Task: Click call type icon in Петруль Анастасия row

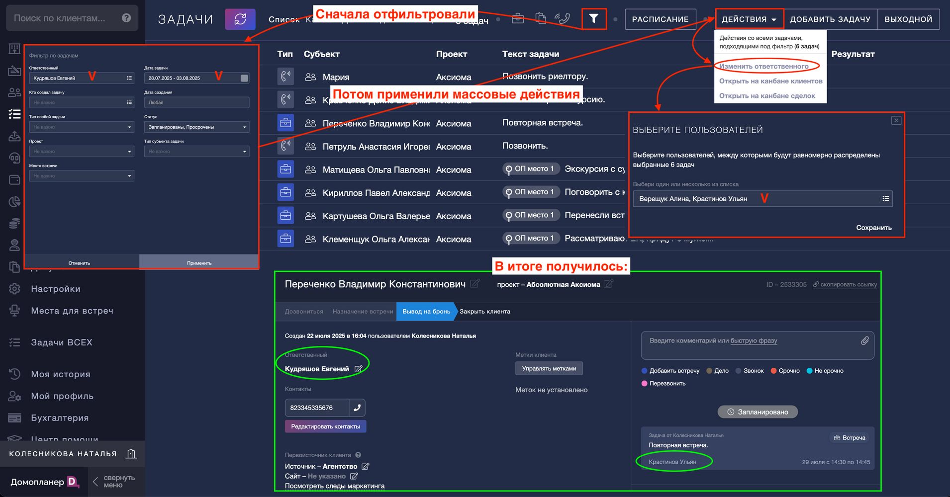Action: [285, 146]
